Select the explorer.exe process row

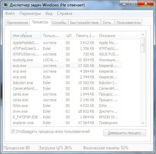[x=66, y=123]
